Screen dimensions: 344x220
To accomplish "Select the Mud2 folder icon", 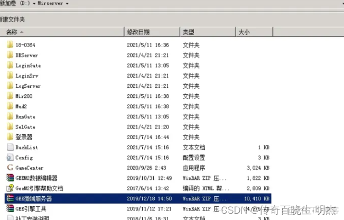I will [10, 106].
